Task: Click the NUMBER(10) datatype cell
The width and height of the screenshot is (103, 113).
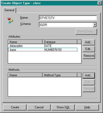Action: [53, 50]
